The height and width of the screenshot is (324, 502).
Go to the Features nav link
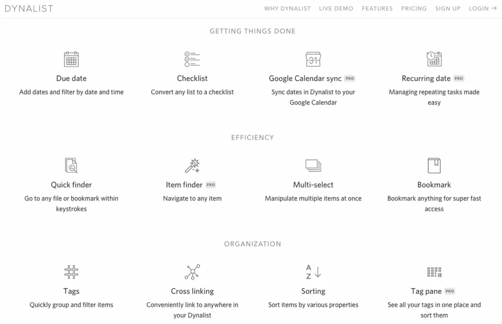point(377,9)
